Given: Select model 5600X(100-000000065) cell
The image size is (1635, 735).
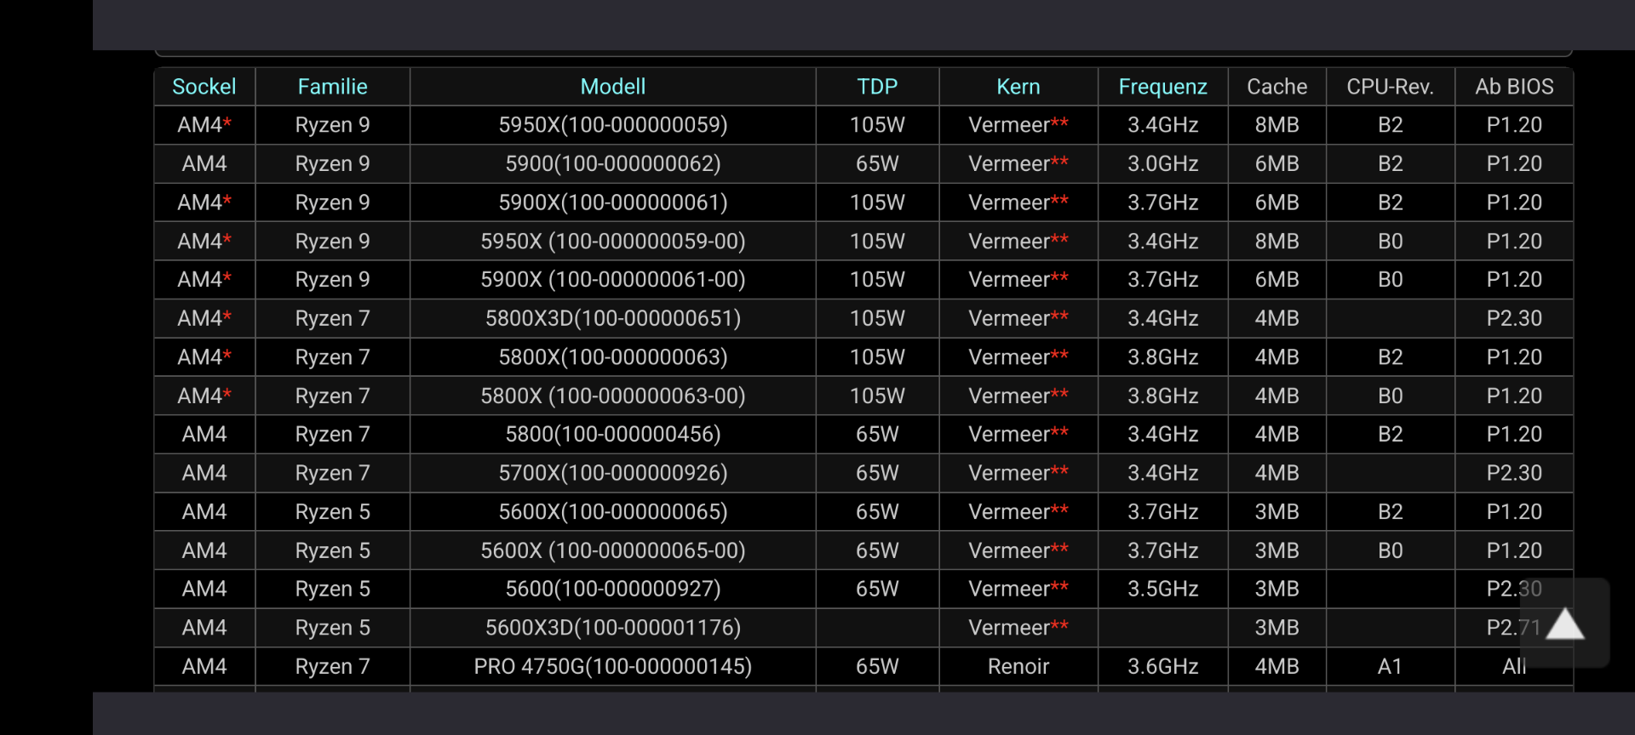Looking at the screenshot, I should (x=613, y=512).
